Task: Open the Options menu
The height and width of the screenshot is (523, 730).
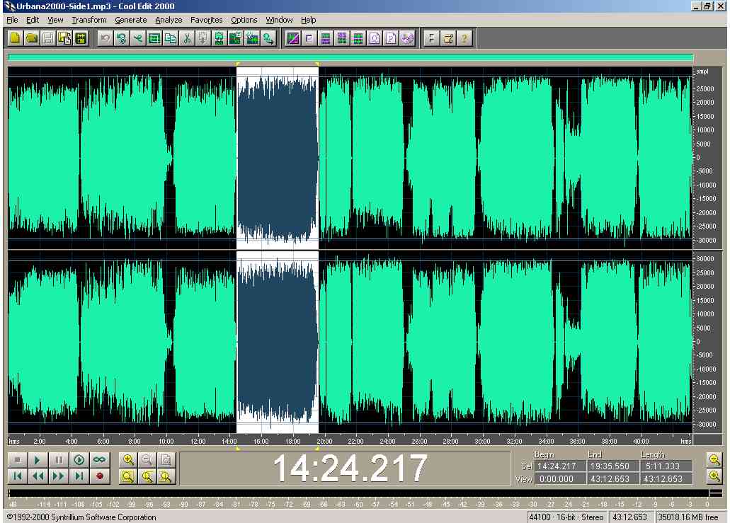Action: pos(244,20)
